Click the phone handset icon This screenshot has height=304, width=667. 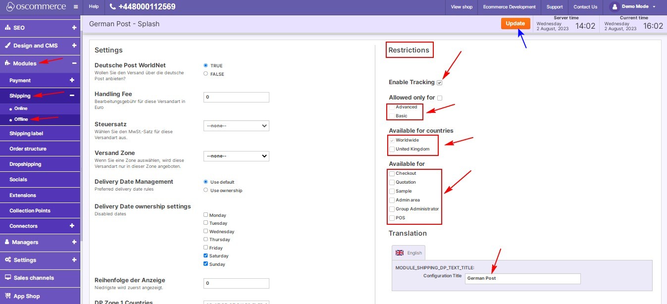coord(112,7)
